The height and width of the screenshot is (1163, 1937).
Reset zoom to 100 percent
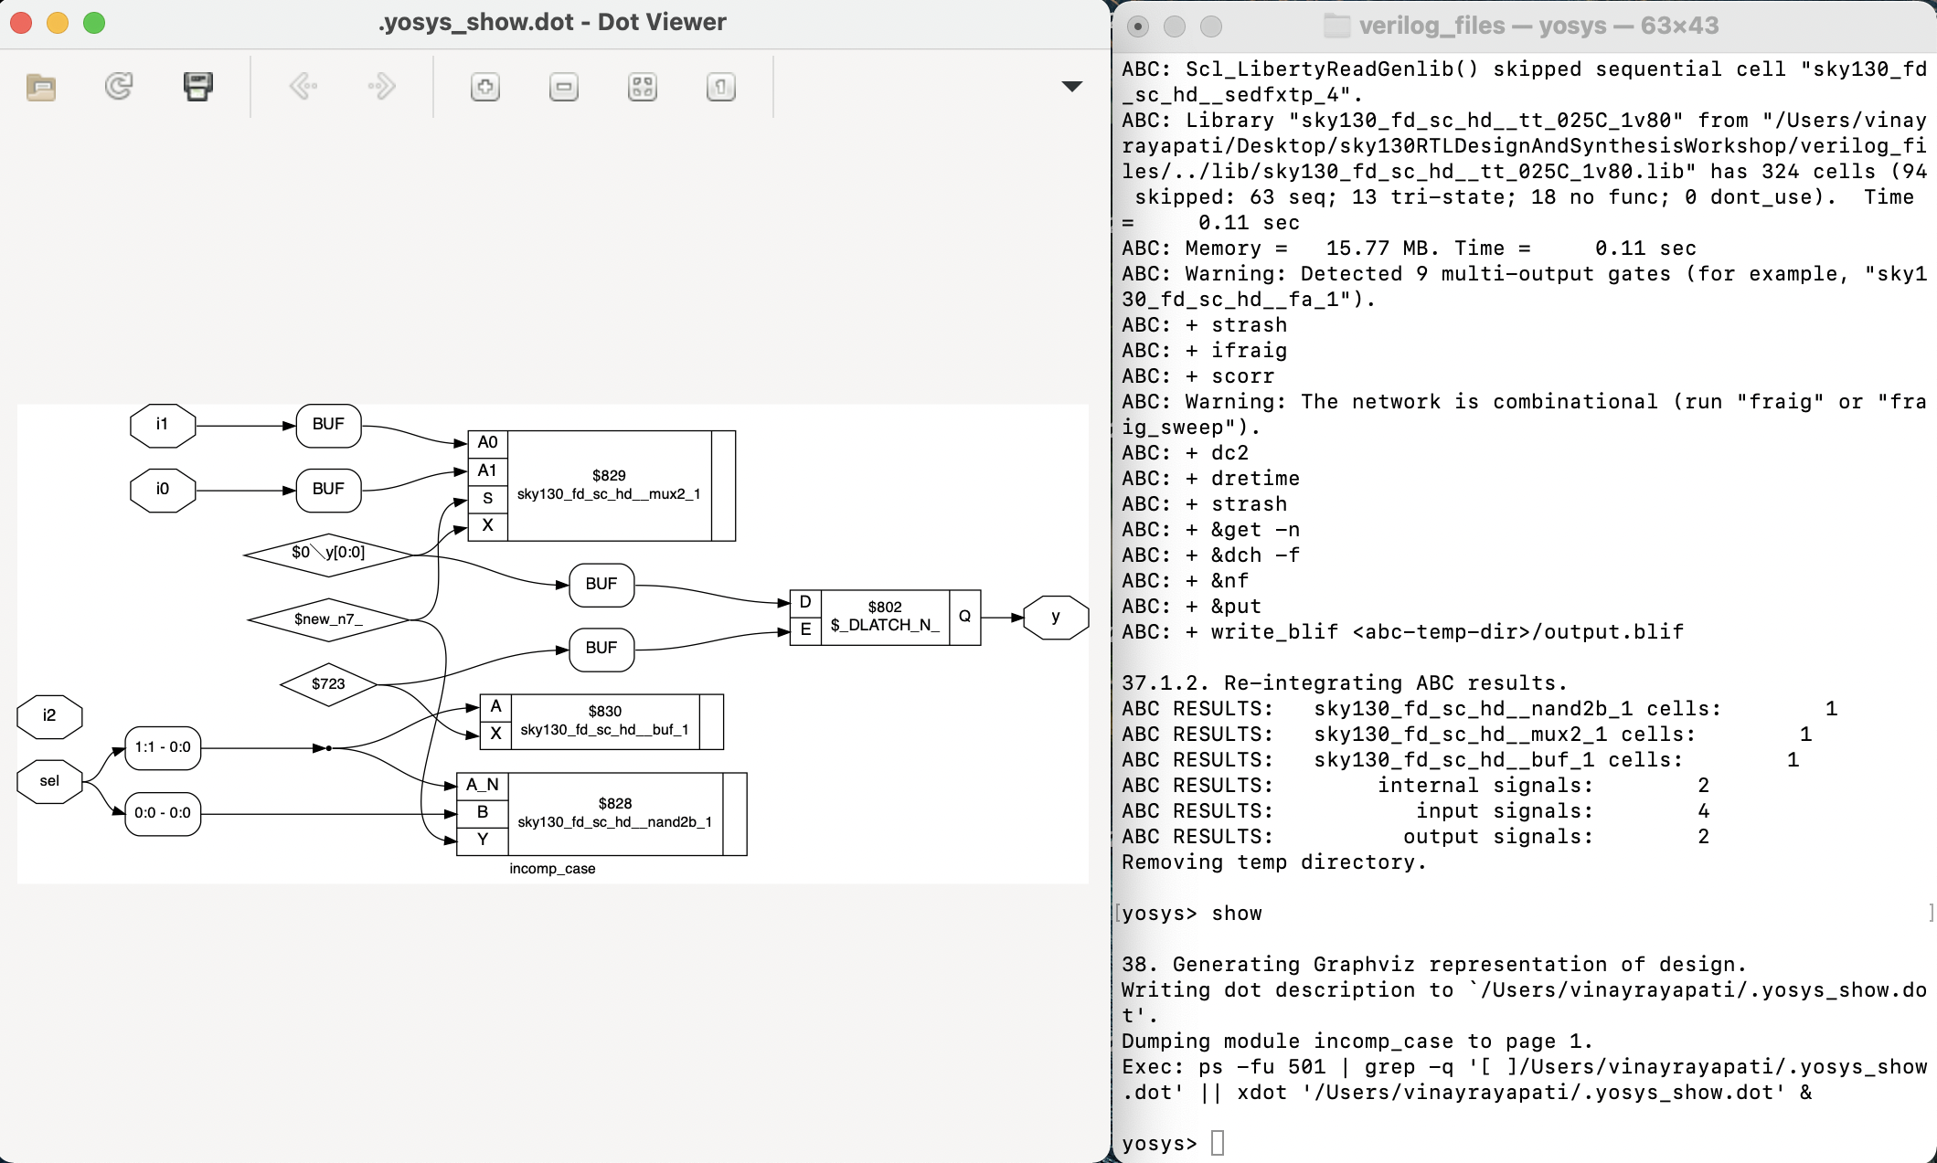click(720, 86)
